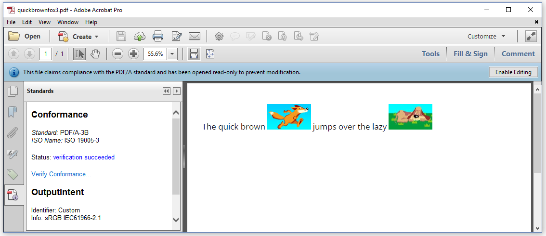The image size is (546, 236).
Task: Click the lazy dog image
Action: pyautogui.click(x=410, y=117)
